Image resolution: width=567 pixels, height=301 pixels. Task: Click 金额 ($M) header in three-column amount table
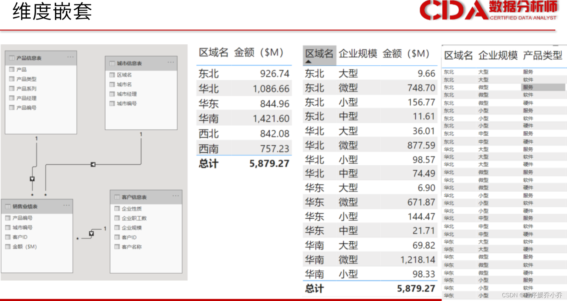[x=406, y=53]
